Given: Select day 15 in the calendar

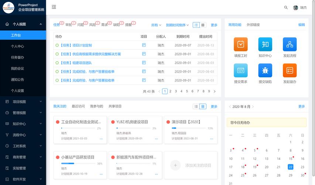Looking at the screenshot, I should (291, 159).
